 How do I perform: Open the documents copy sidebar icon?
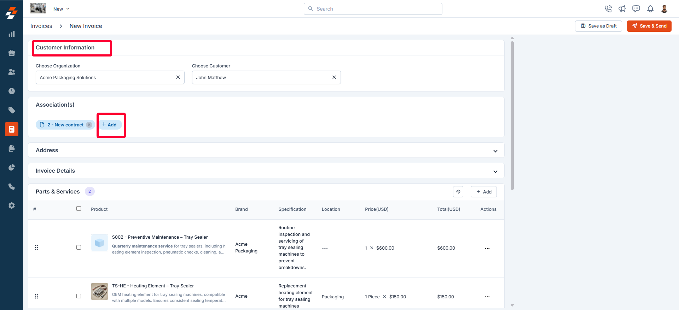coord(12,148)
